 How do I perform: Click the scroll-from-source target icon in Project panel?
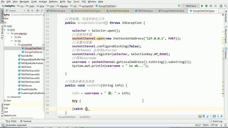pyautogui.click(x=28, y=11)
